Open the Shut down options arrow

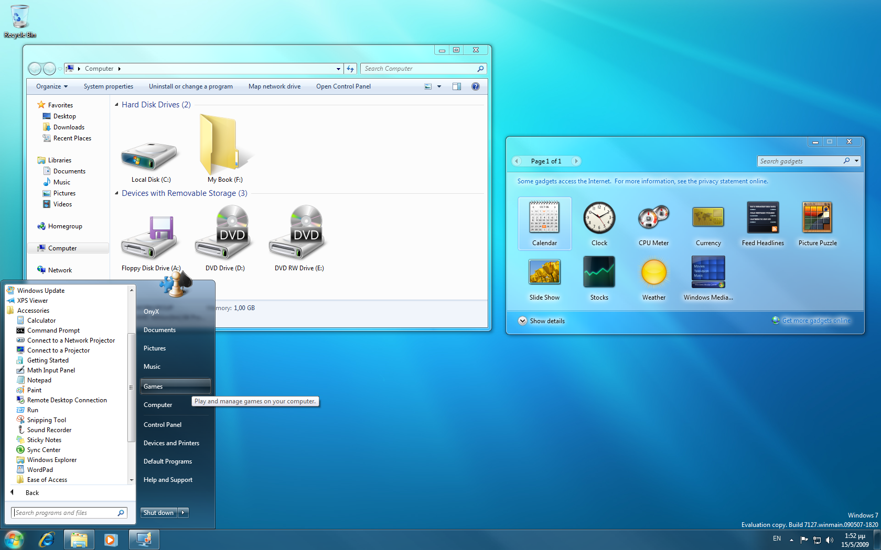[183, 513]
